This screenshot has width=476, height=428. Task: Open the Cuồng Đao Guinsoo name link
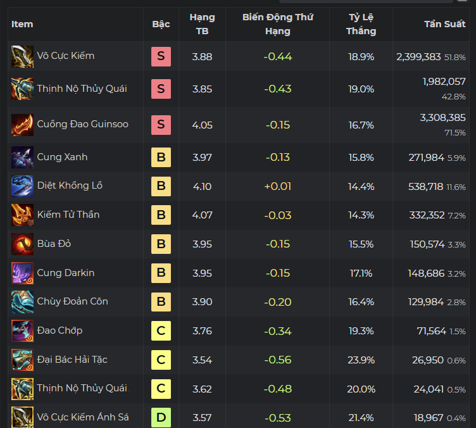pos(82,124)
